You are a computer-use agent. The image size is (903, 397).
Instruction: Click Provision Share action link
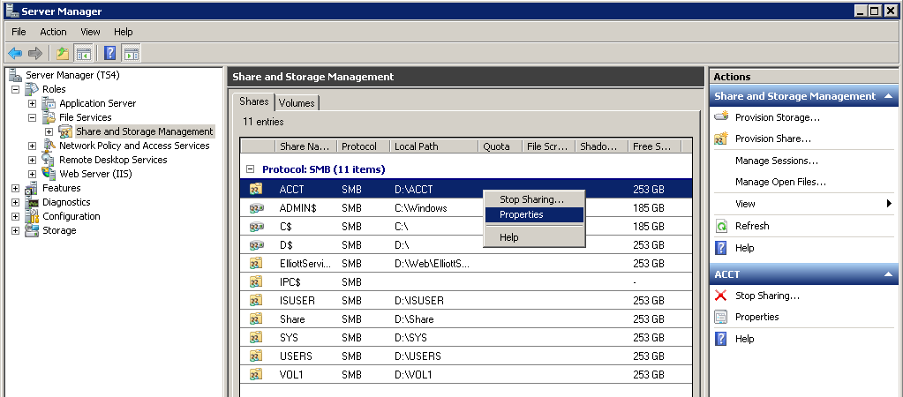pos(773,139)
